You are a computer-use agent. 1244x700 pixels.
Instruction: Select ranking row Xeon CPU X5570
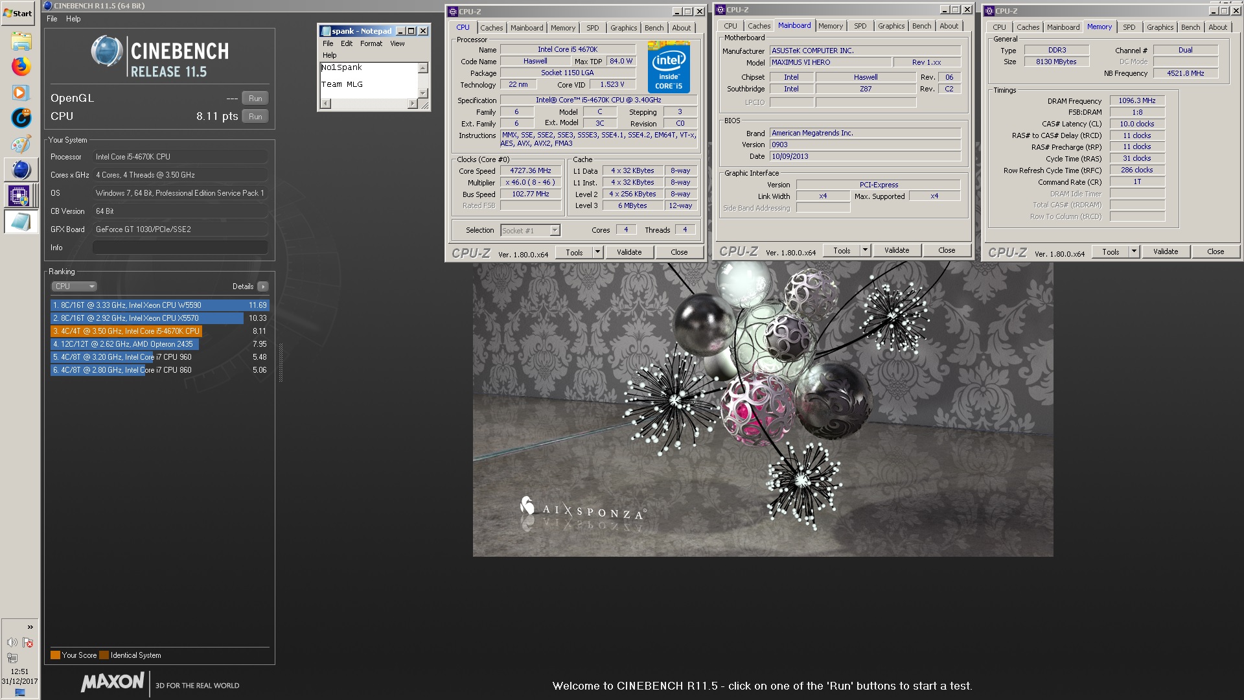[x=159, y=318]
